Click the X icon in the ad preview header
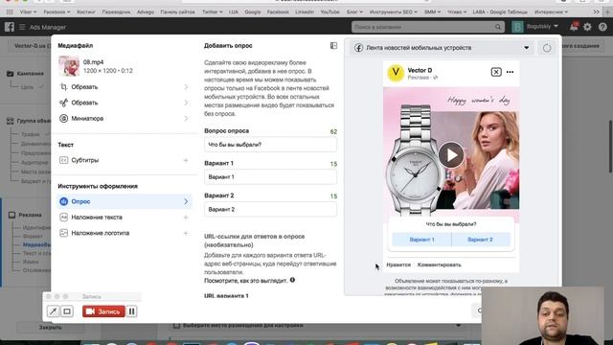Screen dimensions: 613x345 click(496, 72)
